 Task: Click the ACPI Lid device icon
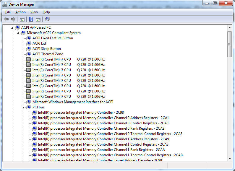[29, 43]
